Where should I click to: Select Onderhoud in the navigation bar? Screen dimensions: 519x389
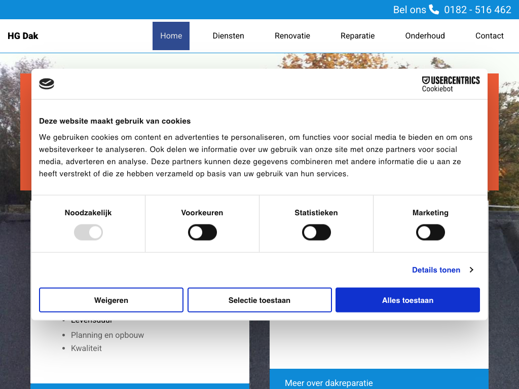coord(425,36)
